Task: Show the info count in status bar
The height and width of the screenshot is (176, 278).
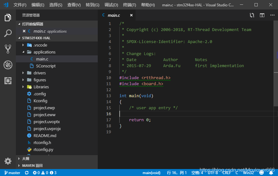Action: coord(53,173)
